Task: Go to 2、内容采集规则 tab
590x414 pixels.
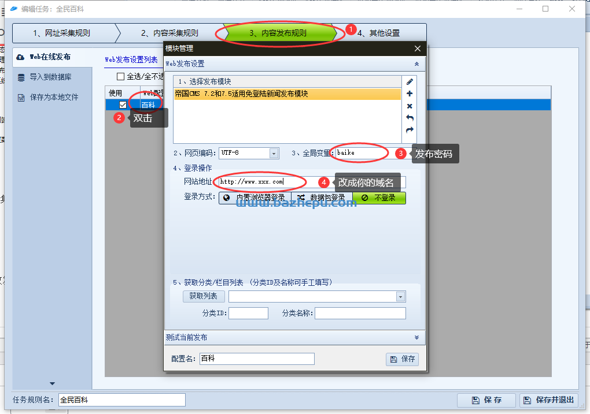Action: tap(169, 33)
